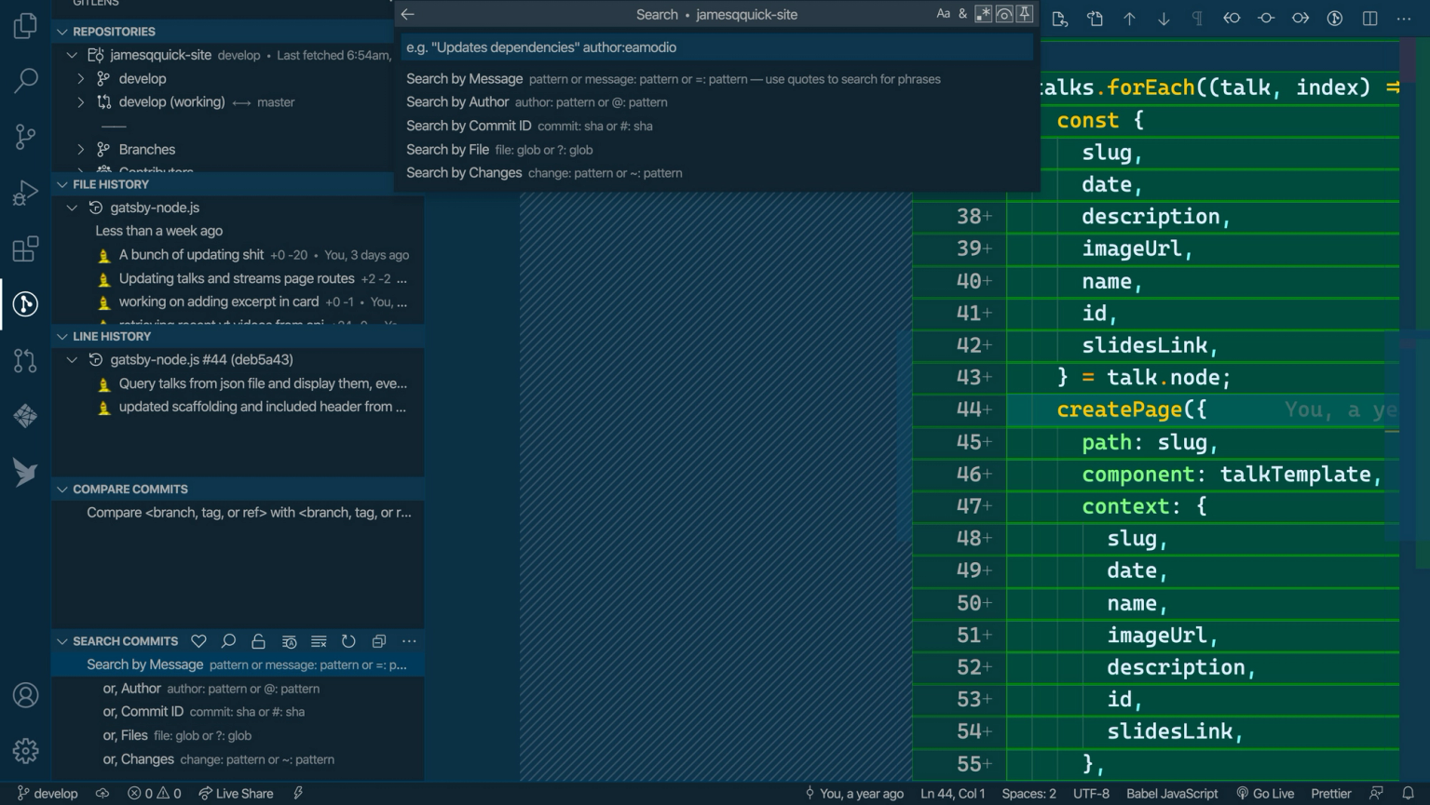Open the GitLens view in activity bar
1430x805 pixels.
[x=25, y=304]
